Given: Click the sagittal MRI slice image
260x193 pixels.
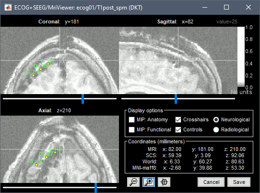Looking at the screenshot, I should pos(178,60).
